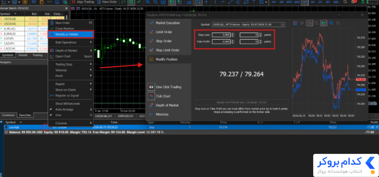Switch chart timeframe to M15
379x177 pixels.
[x=289, y=2]
